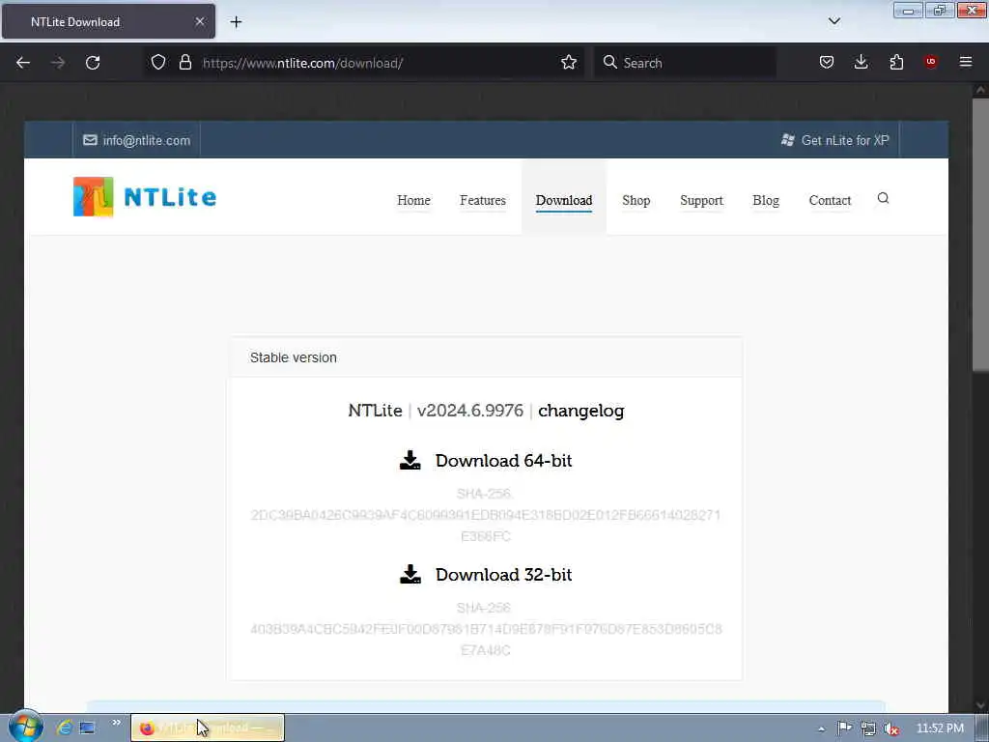
Task: Click the Download 32-bit link text
Action: (503, 575)
